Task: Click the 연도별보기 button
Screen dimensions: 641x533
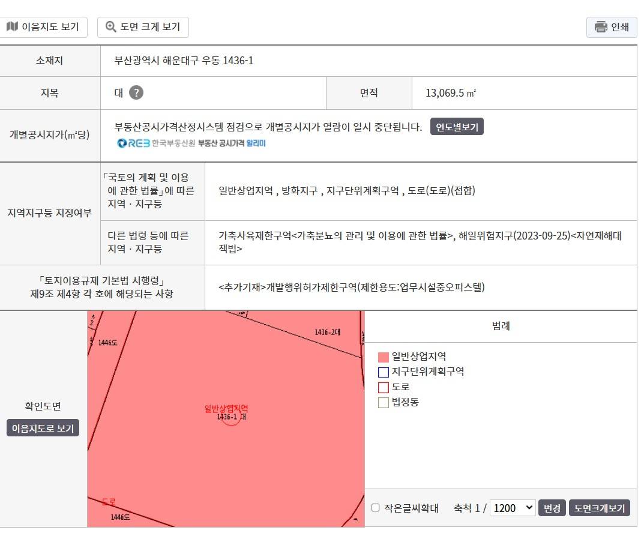Action: 457,127
